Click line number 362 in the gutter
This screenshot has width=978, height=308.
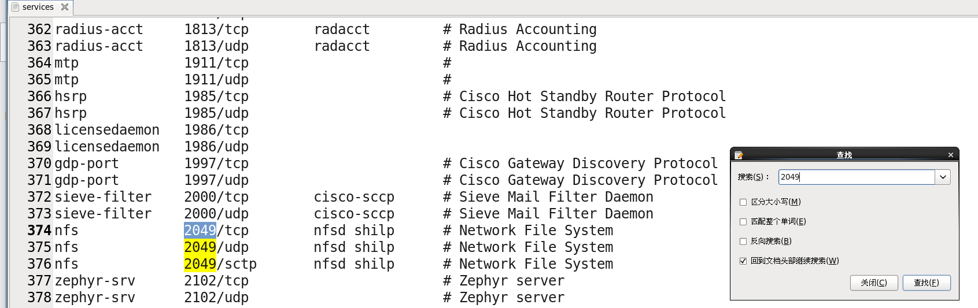coord(39,29)
